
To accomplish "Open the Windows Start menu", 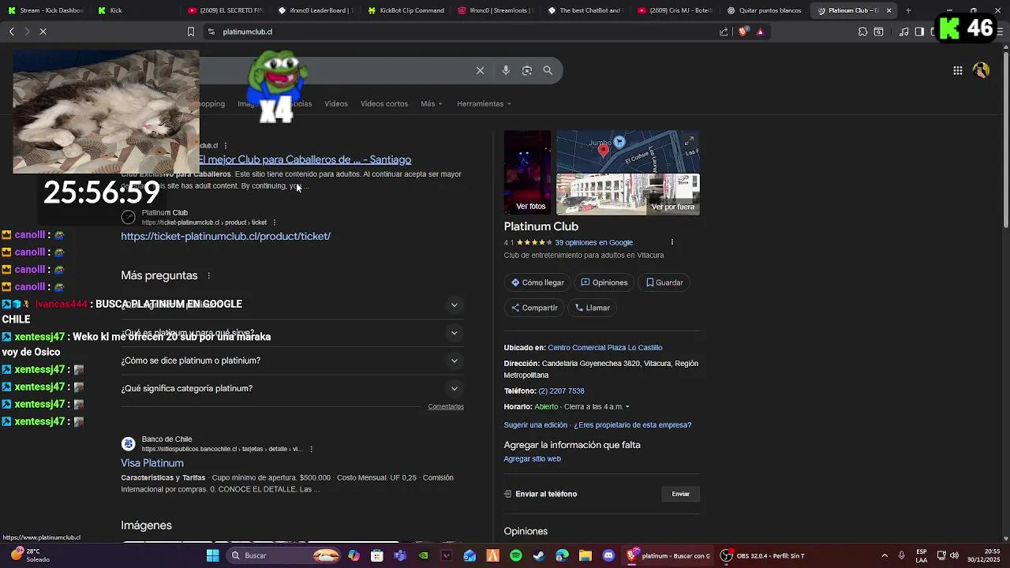I will [212, 555].
